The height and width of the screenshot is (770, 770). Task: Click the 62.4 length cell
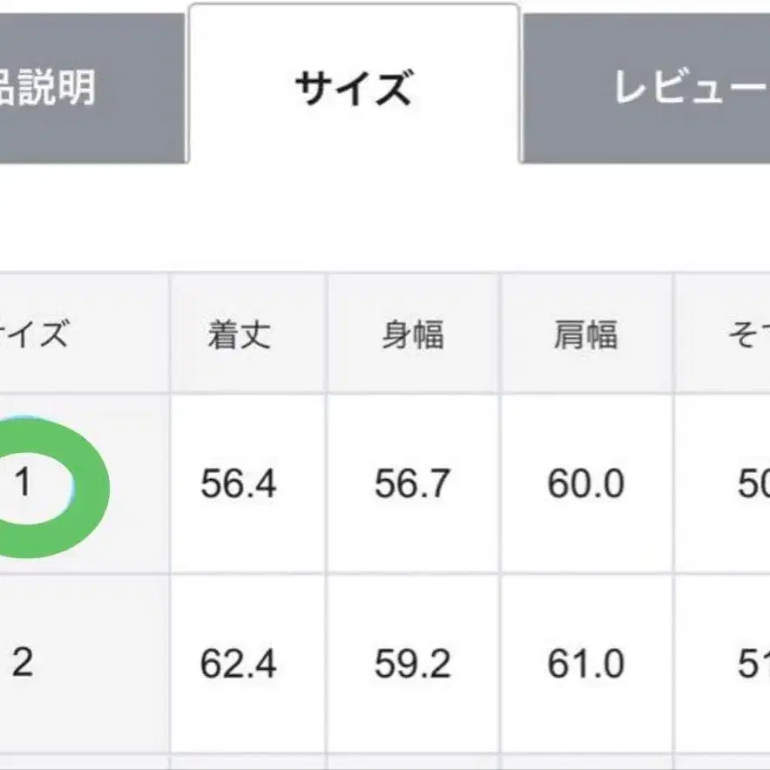point(239,665)
